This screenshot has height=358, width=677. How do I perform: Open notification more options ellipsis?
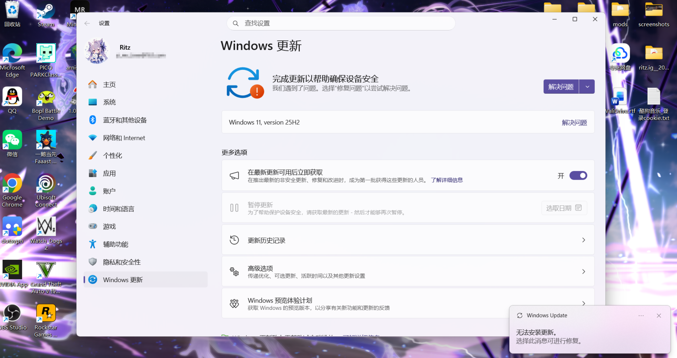pyautogui.click(x=641, y=316)
